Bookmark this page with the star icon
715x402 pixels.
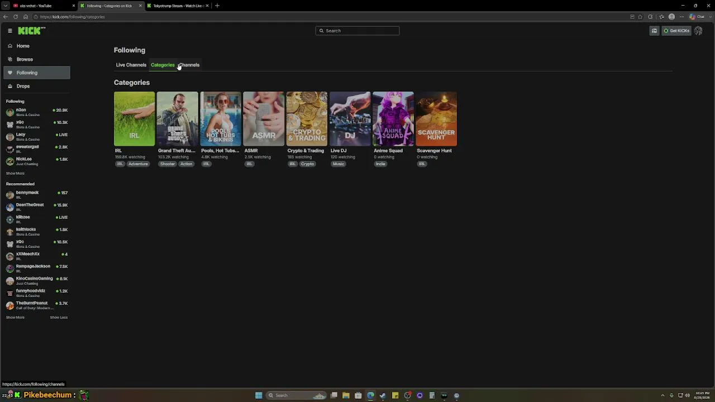click(641, 17)
